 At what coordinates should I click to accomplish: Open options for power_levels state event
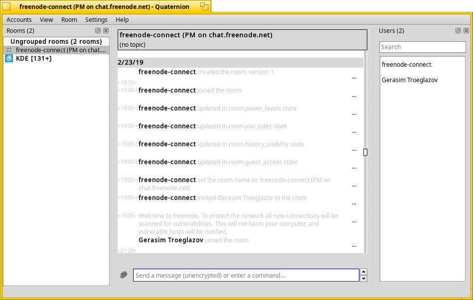point(354,114)
